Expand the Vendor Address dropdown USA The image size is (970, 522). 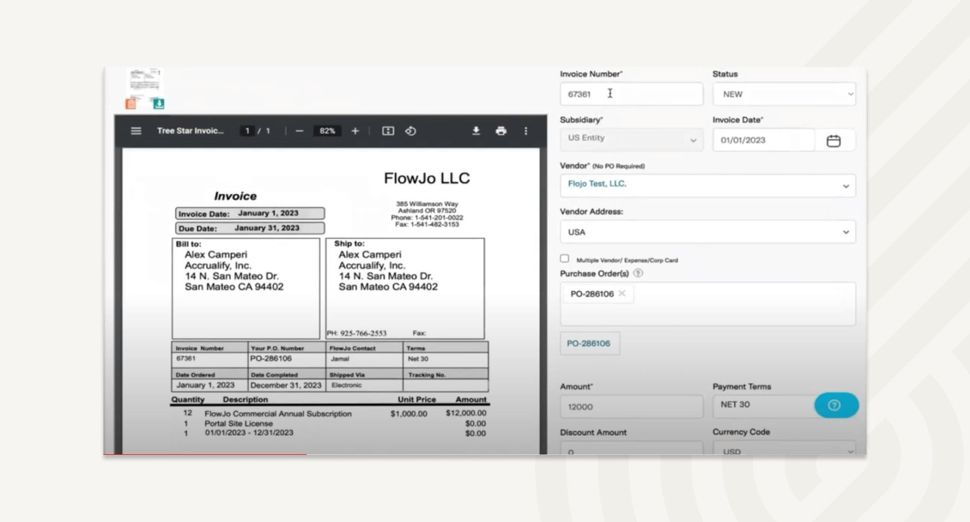point(707,232)
